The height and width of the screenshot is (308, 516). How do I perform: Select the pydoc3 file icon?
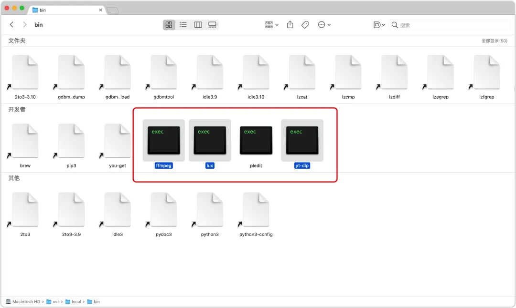(x=163, y=209)
